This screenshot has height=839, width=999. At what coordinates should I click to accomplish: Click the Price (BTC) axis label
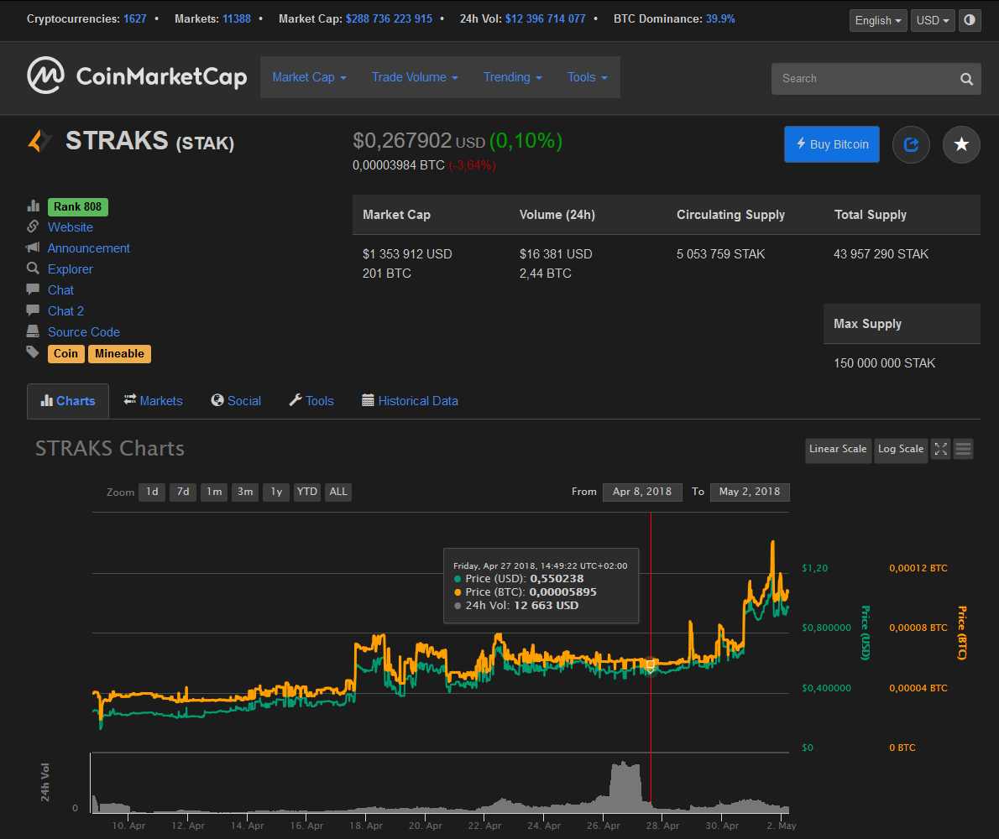tap(962, 633)
